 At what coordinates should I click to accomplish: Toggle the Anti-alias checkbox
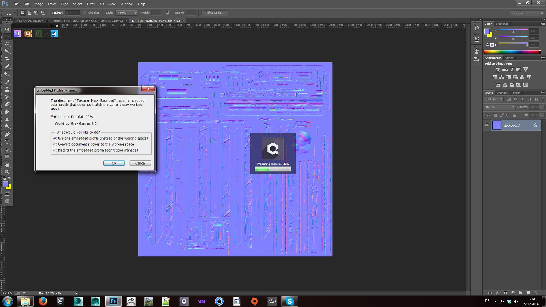[85, 13]
